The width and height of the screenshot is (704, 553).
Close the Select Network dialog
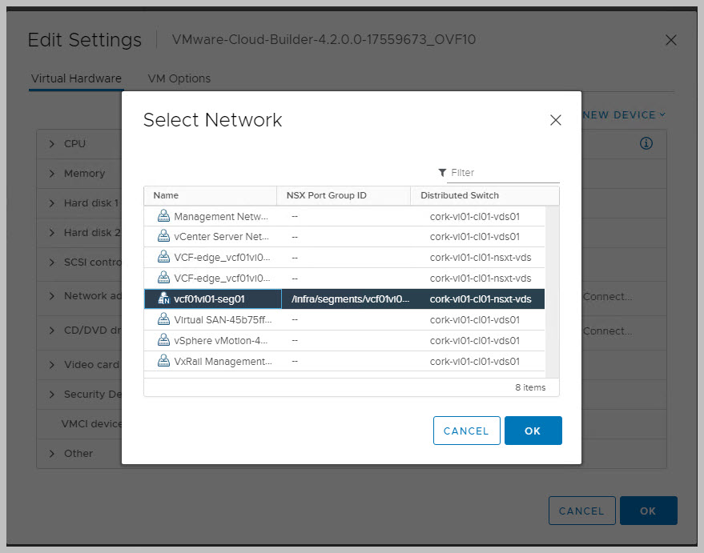click(x=555, y=120)
